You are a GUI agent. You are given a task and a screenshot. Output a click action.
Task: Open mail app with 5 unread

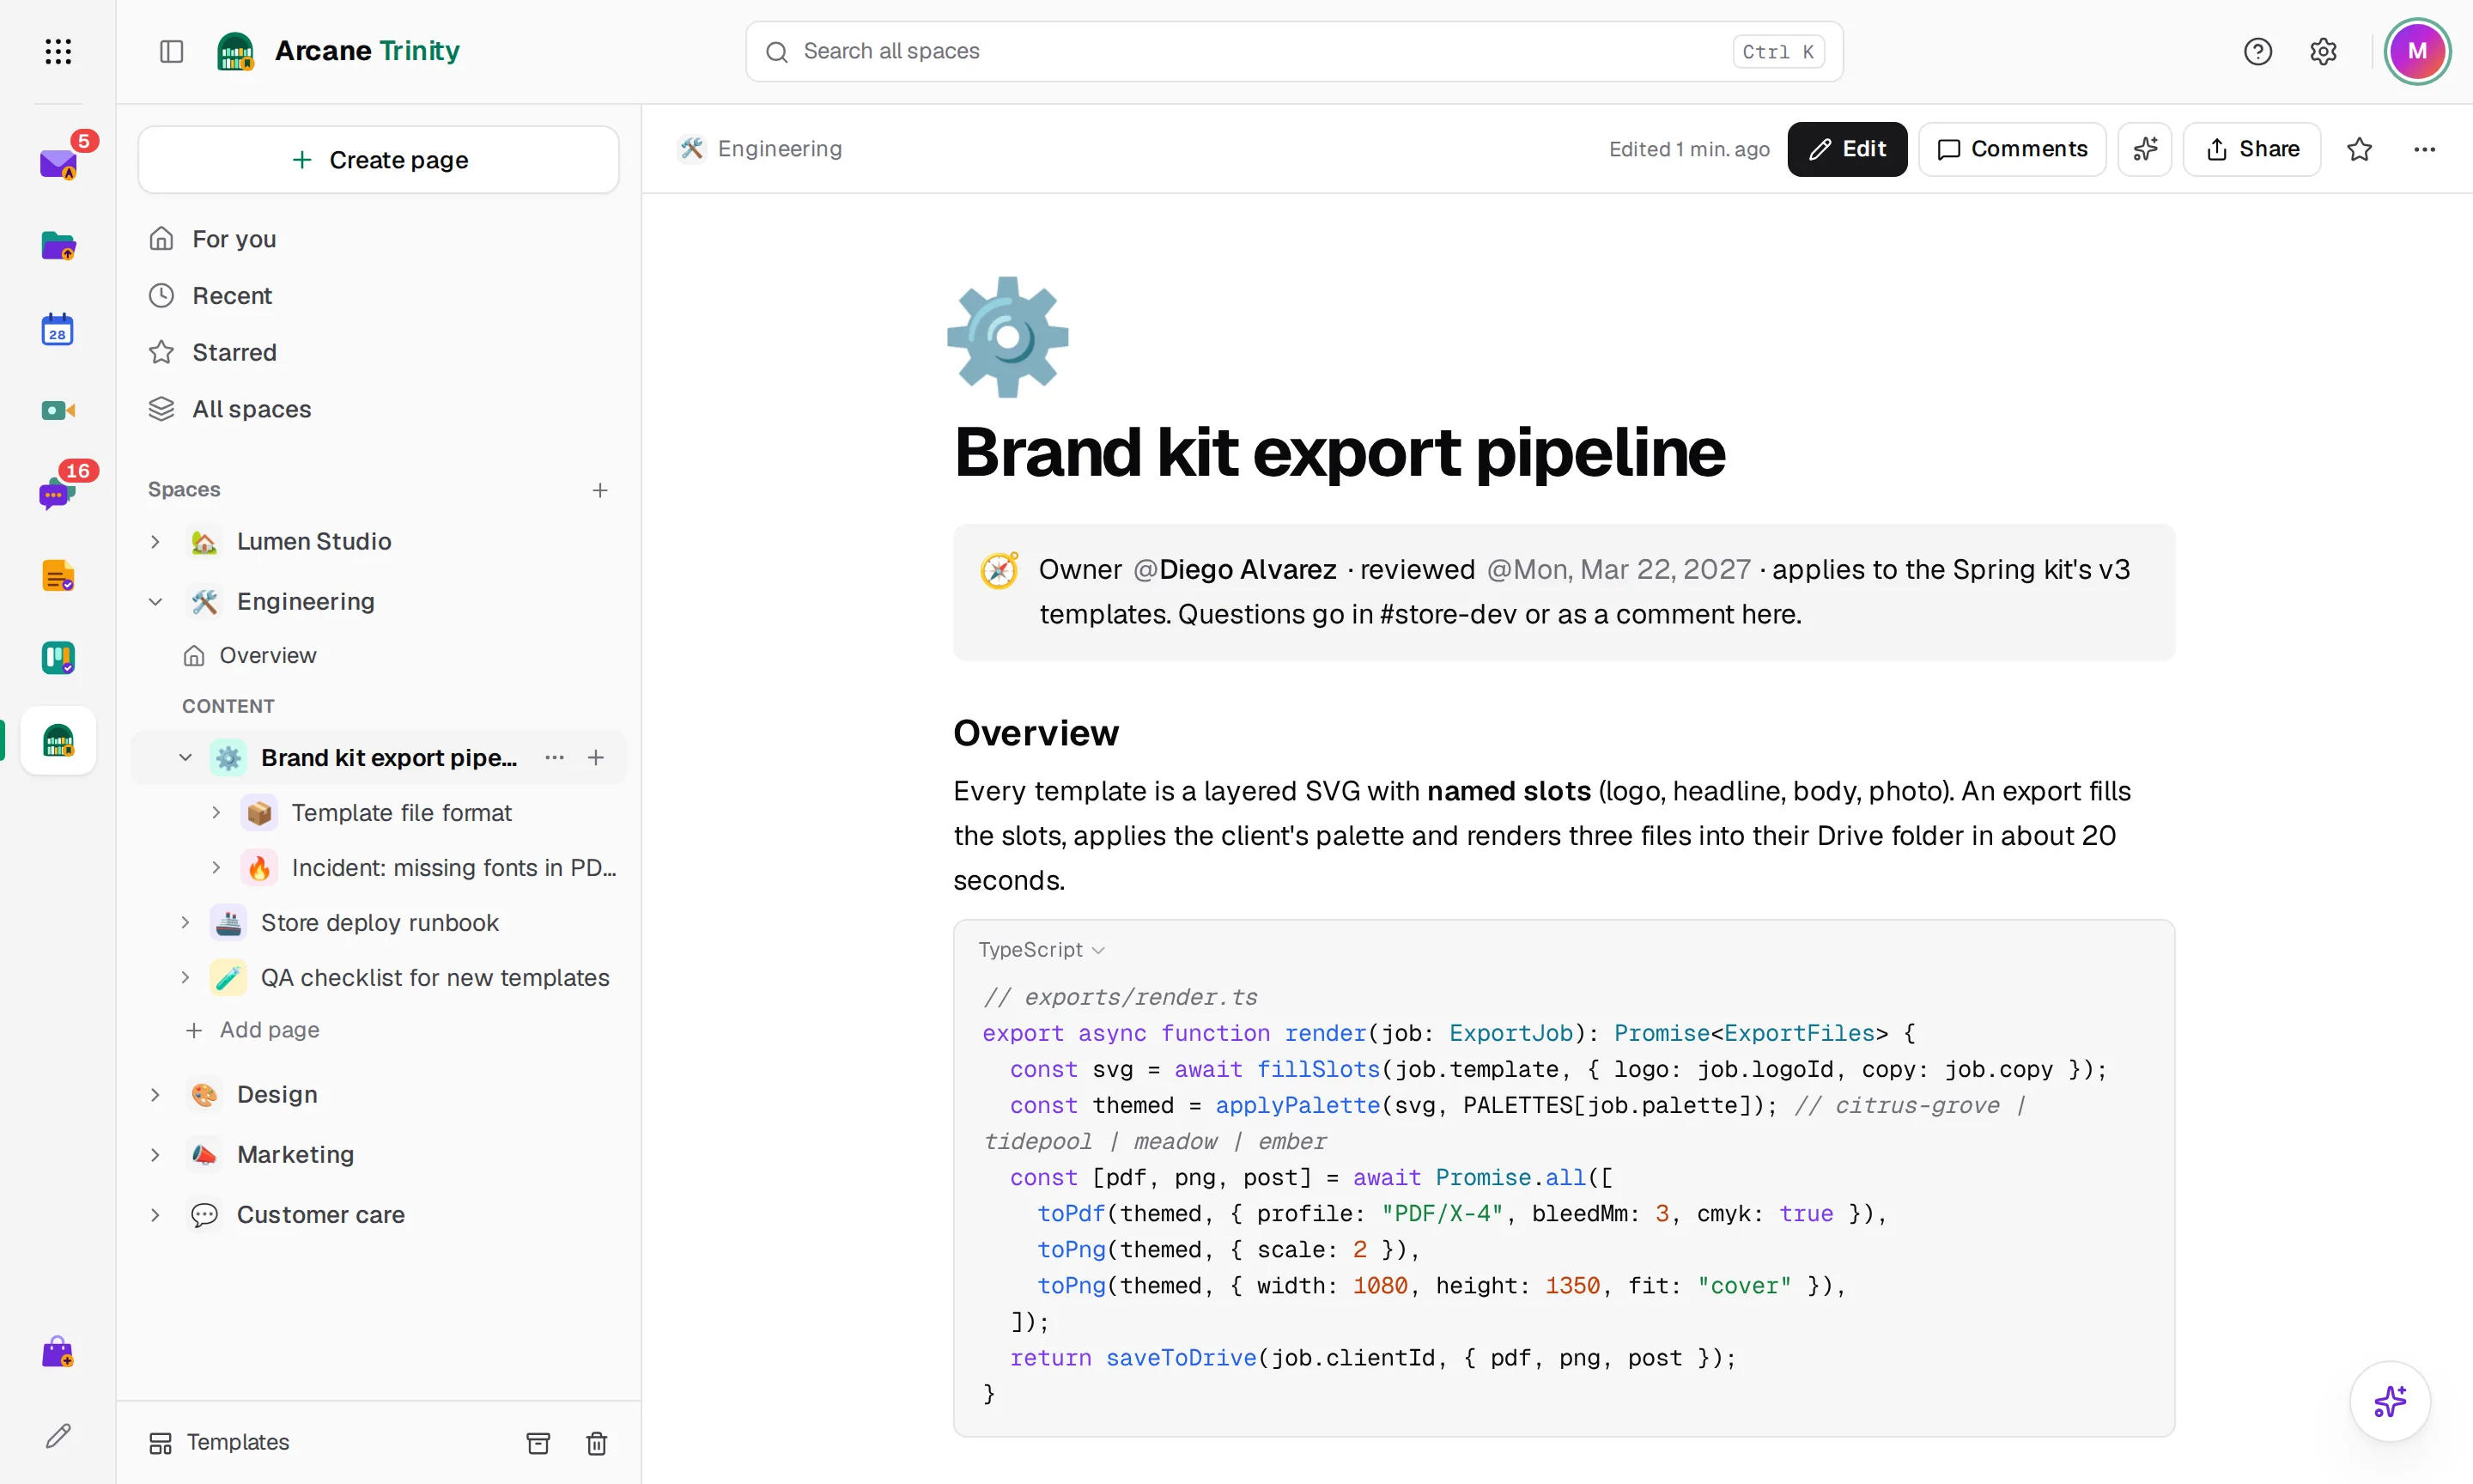(58, 163)
